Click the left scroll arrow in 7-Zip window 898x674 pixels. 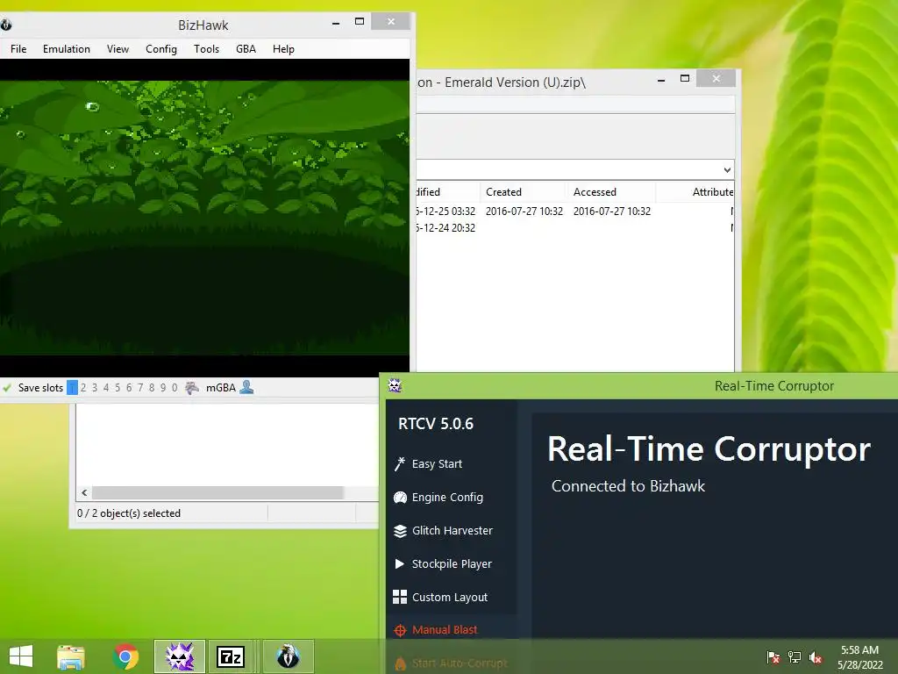pos(84,492)
